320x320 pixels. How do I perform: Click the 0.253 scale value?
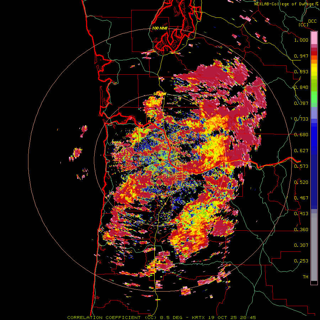tap(301, 261)
